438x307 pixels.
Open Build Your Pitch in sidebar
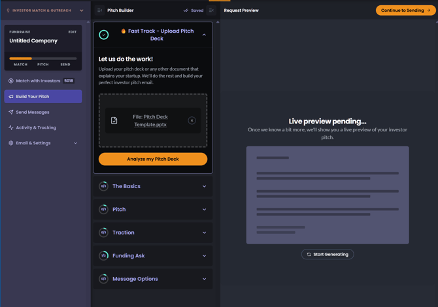point(43,97)
